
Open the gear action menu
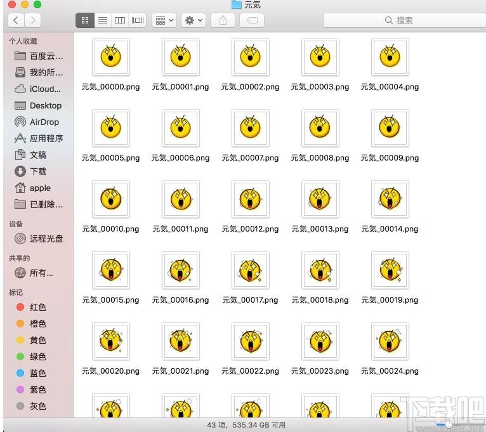tap(194, 20)
